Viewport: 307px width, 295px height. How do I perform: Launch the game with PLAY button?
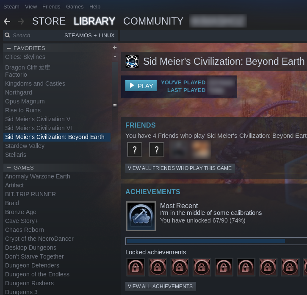tap(141, 86)
